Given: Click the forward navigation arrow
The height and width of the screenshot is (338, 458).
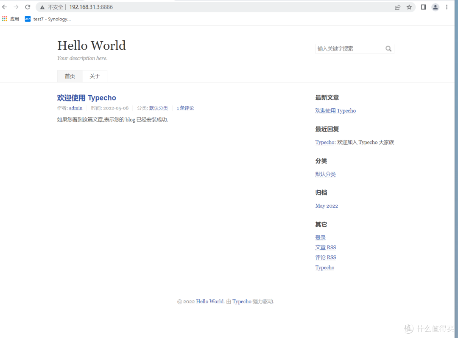Looking at the screenshot, I should pyautogui.click(x=16, y=7).
